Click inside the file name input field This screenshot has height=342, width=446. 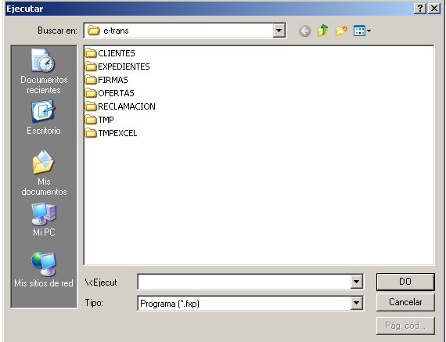coord(244,282)
